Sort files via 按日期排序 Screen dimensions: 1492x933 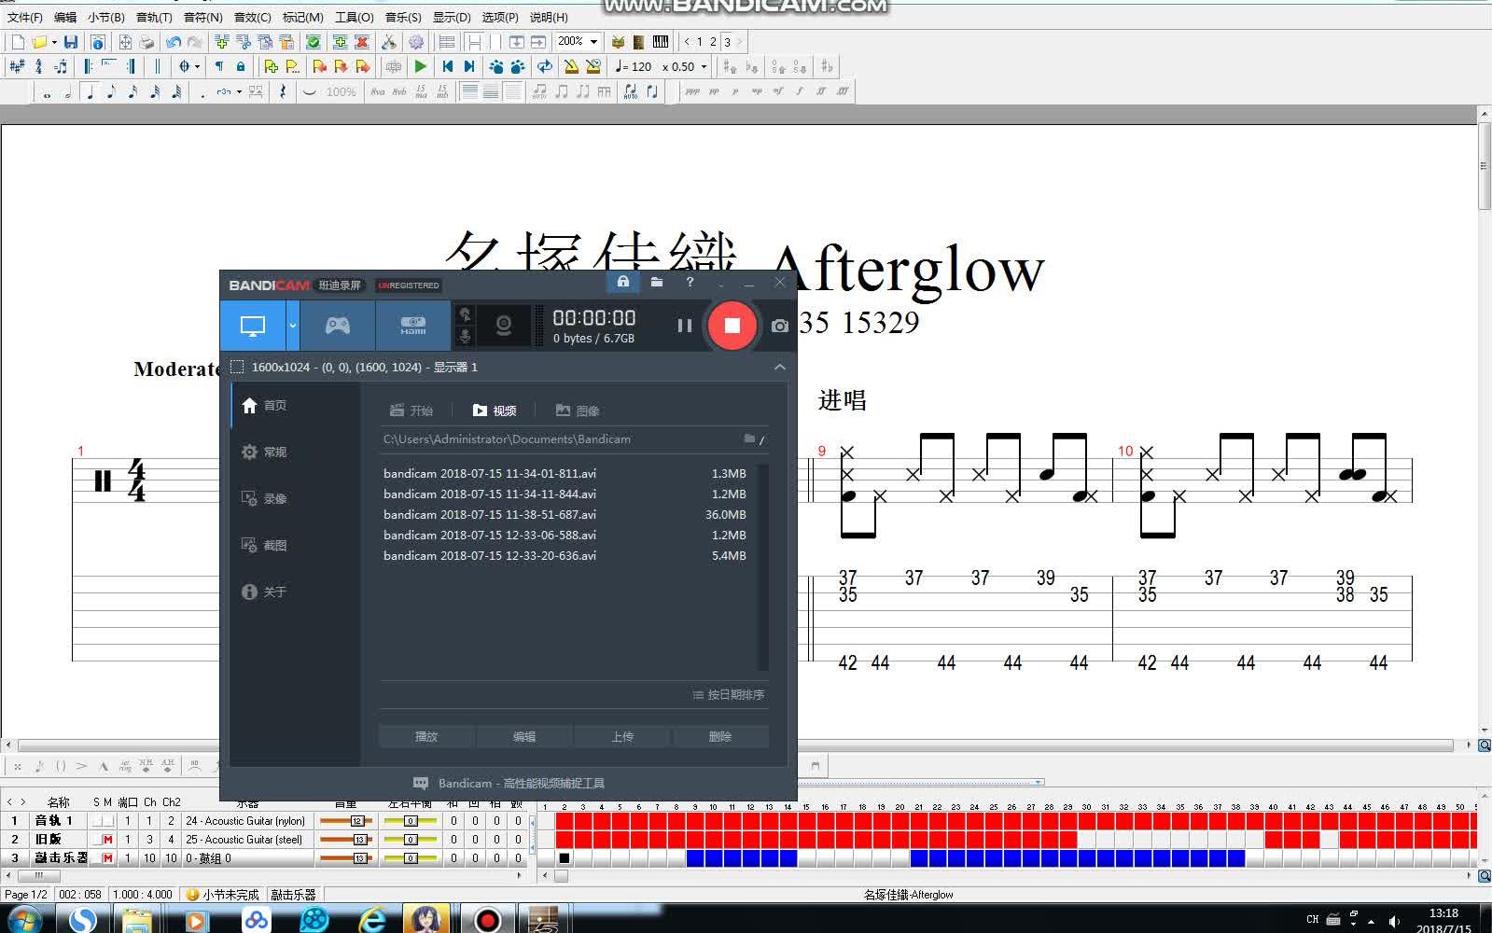pyautogui.click(x=728, y=695)
